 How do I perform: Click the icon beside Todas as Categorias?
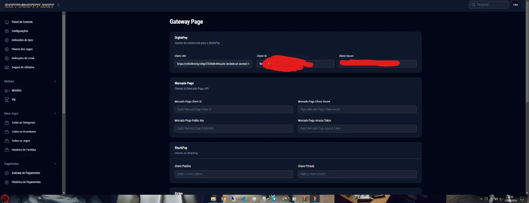click(7, 122)
